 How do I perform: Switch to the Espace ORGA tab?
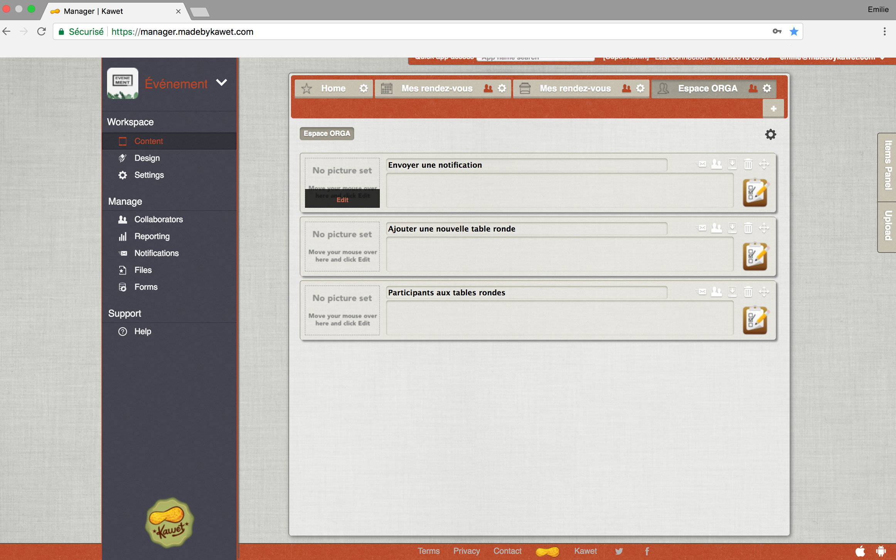coord(707,89)
